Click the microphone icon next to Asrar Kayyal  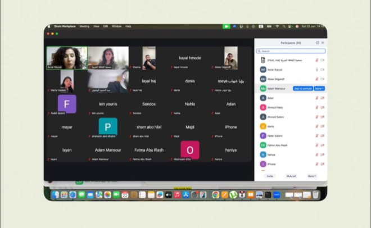pos(317,69)
